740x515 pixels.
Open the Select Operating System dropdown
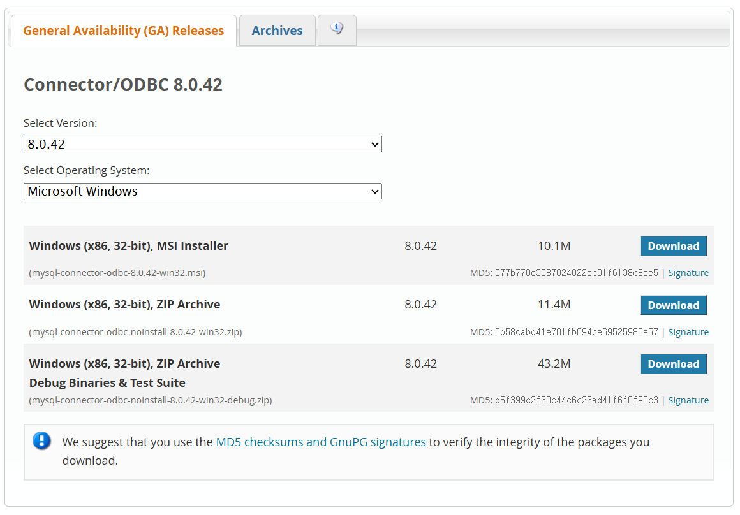coord(202,191)
